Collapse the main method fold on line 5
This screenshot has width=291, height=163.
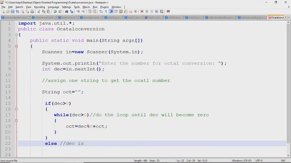(x=16, y=46)
